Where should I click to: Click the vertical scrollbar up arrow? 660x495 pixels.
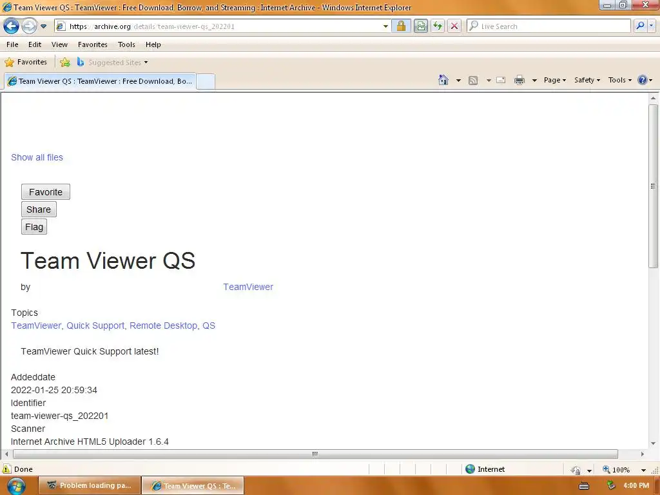(654, 98)
